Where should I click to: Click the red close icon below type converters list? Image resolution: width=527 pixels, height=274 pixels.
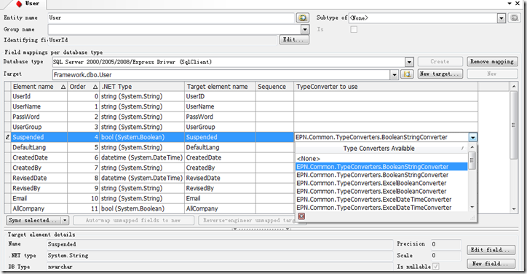coord(301,216)
